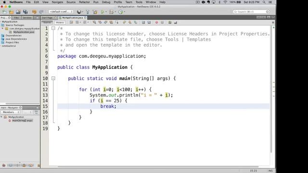This screenshot has width=308, height=173.
Task: Select the MyApplication.java editor tab
Action: click(73, 18)
